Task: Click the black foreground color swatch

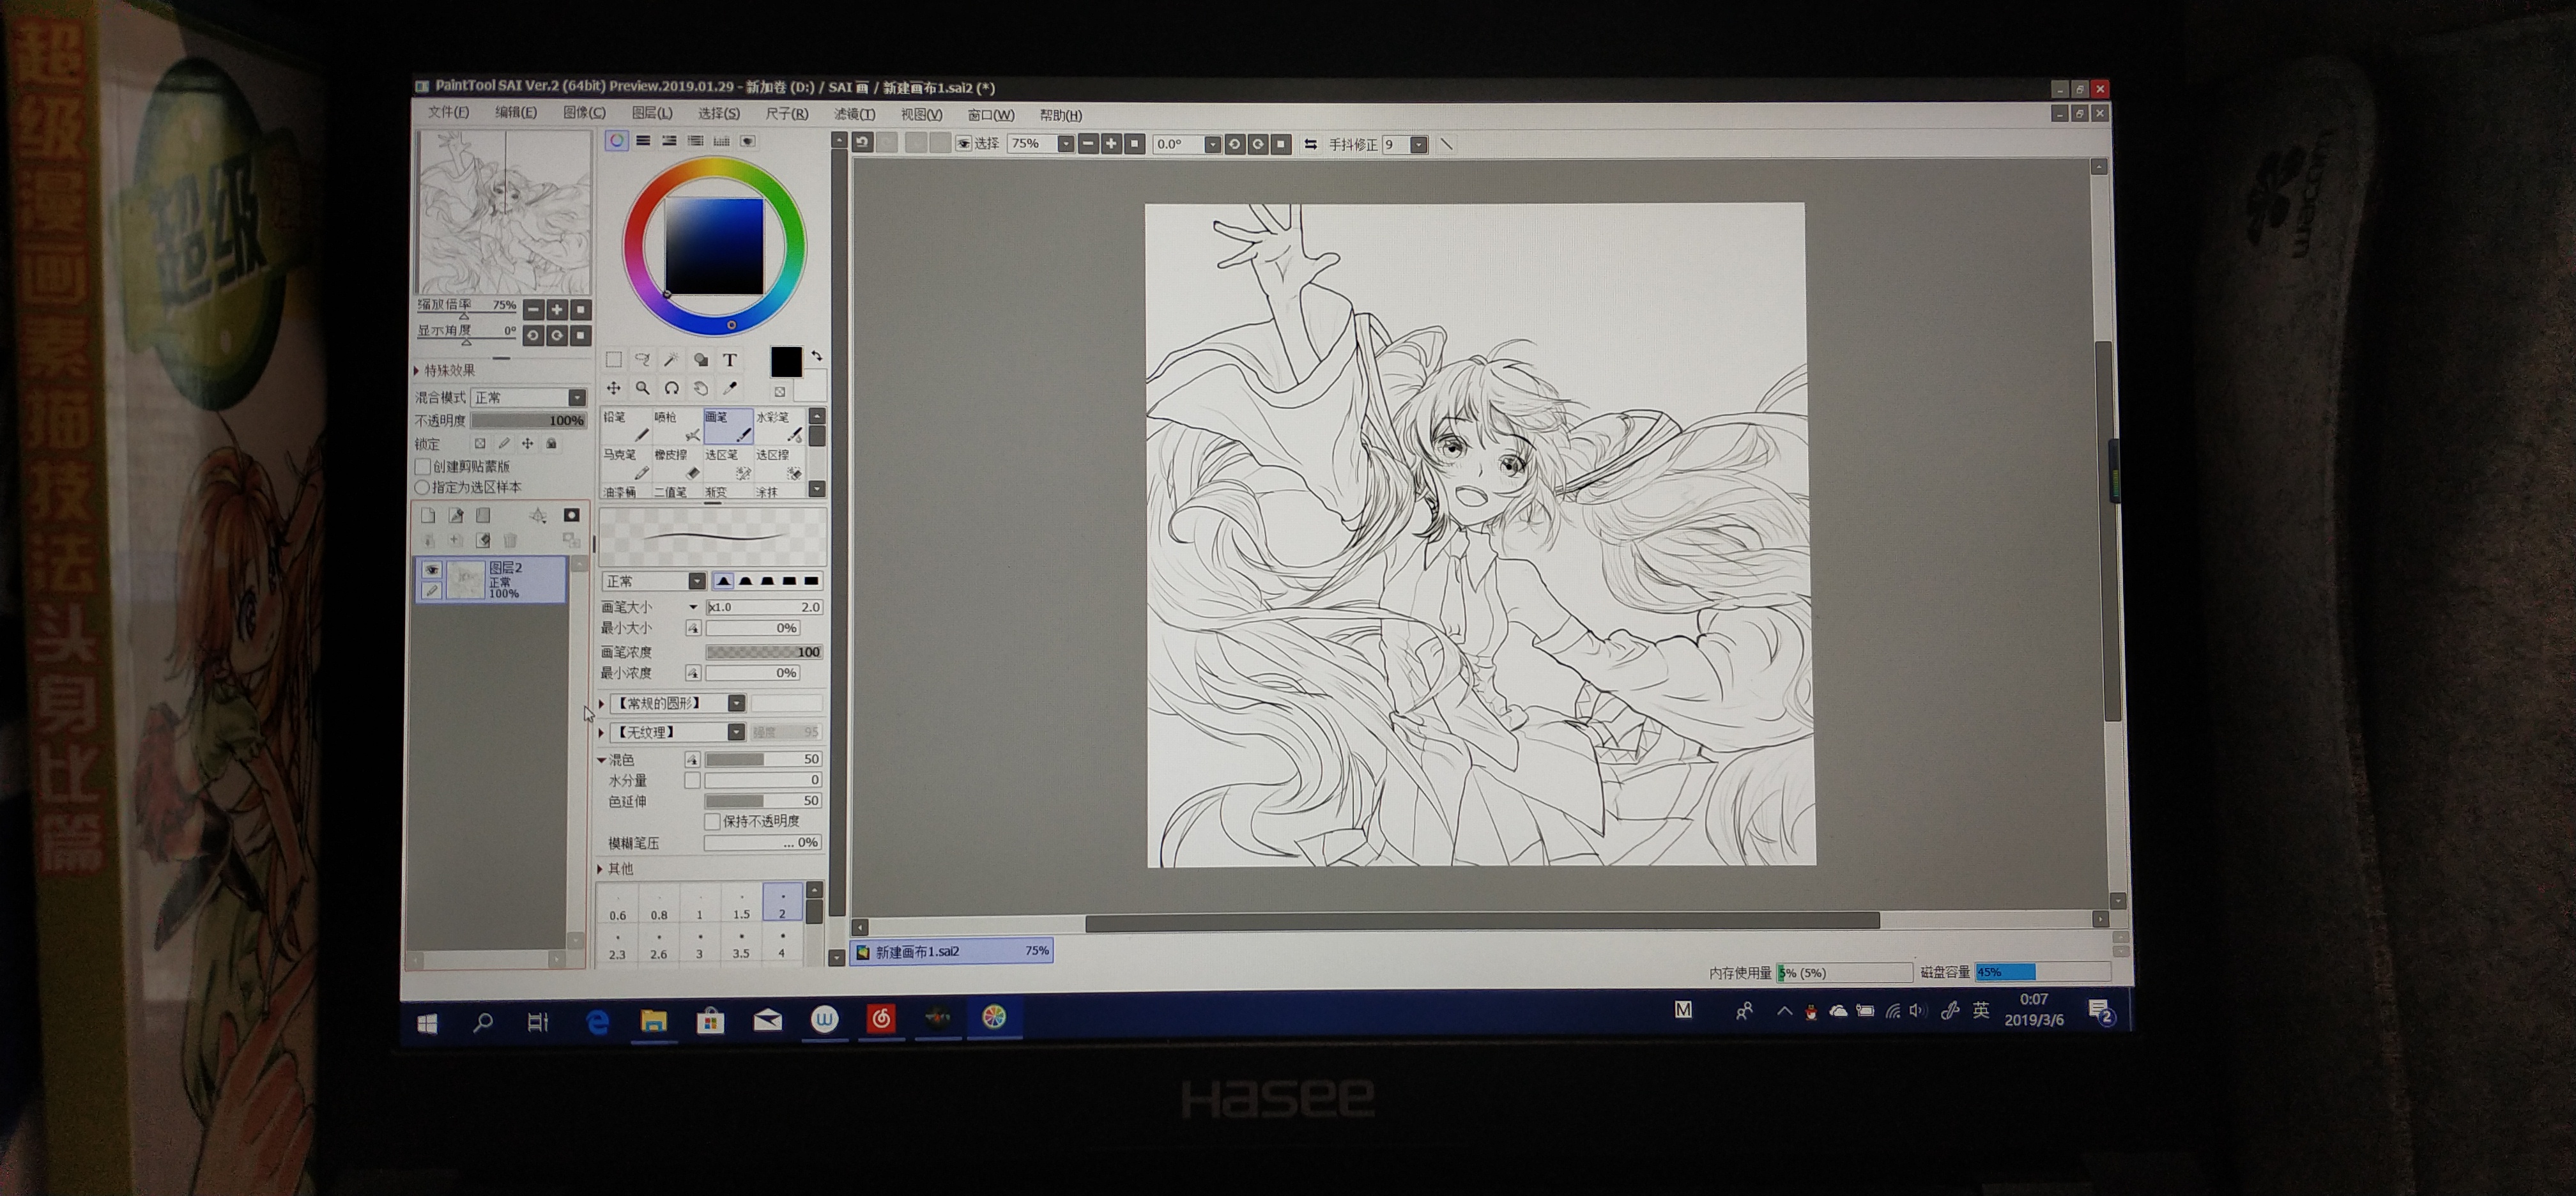Action: (x=786, y=362)
